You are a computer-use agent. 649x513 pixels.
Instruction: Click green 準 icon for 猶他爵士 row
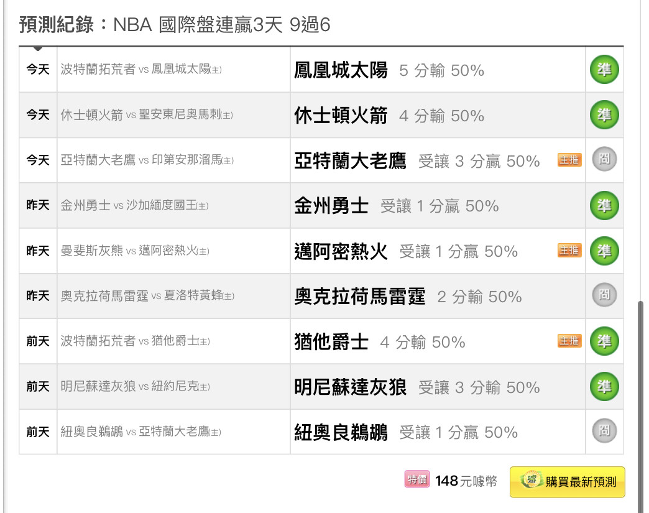(604, 341)
